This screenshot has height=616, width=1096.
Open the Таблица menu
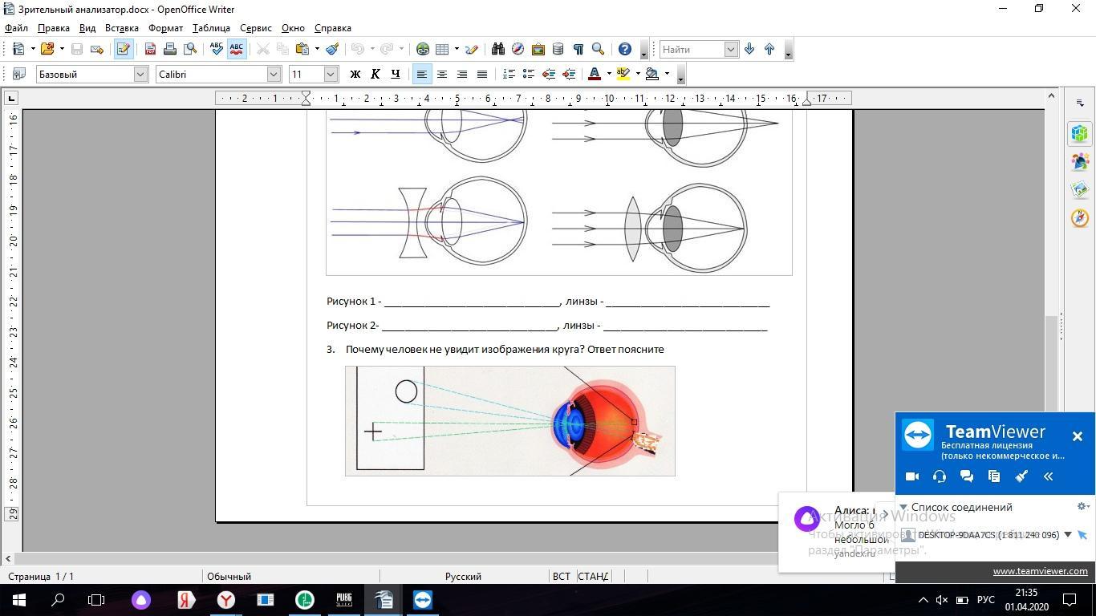tap(211, 28)
